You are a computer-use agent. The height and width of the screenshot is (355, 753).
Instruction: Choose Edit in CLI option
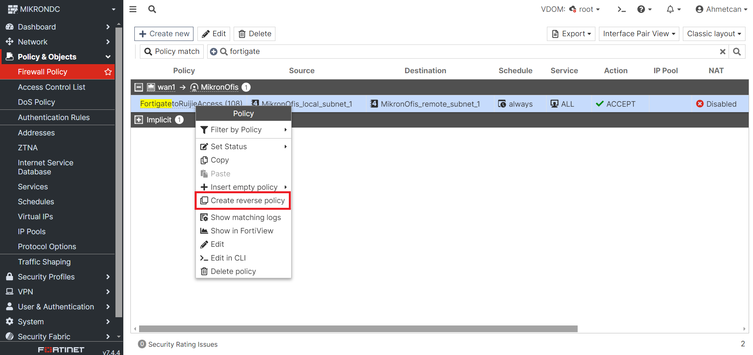pyautogui.click(x=243, y=258)
